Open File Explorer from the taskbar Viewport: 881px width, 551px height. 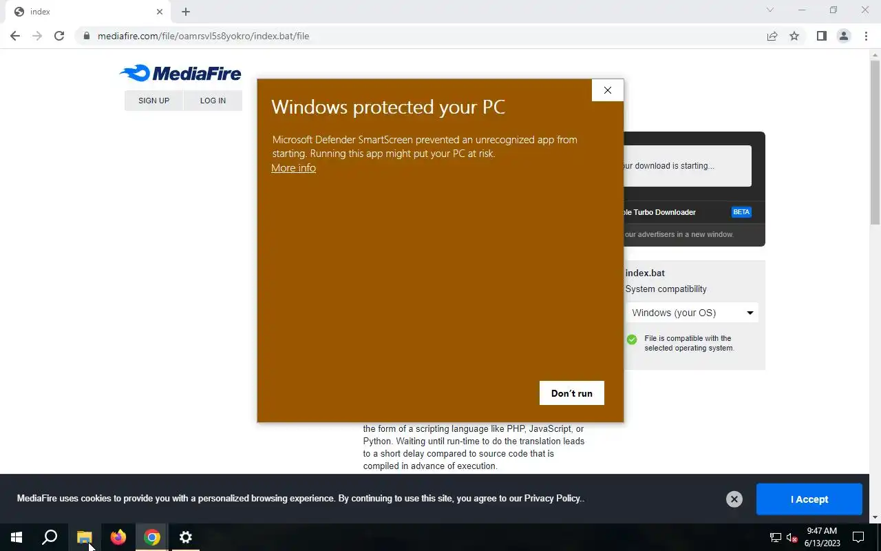[84, 537]
